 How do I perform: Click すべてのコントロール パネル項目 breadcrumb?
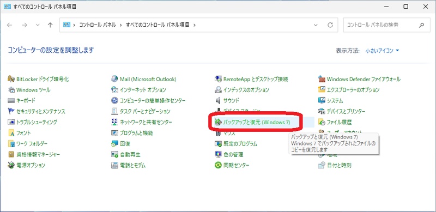point(158,25)
